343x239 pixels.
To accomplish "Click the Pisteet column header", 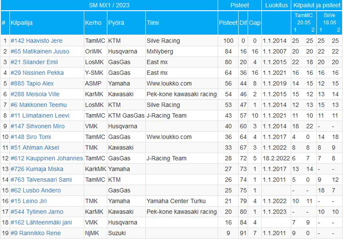I will click(228, 23).
